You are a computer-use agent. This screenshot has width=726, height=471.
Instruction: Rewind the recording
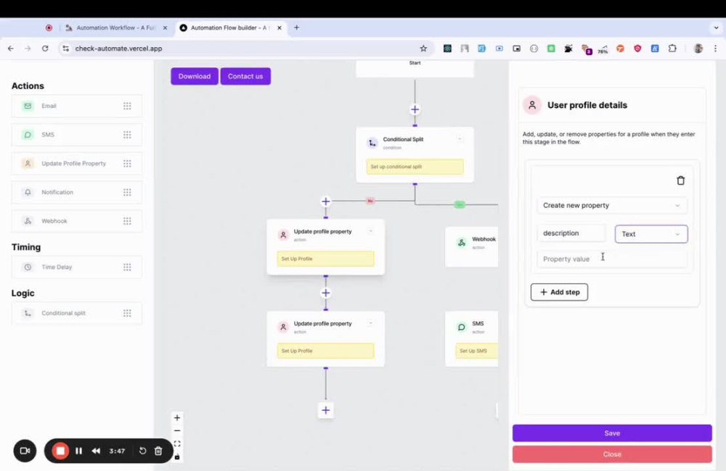pos(96,451)
